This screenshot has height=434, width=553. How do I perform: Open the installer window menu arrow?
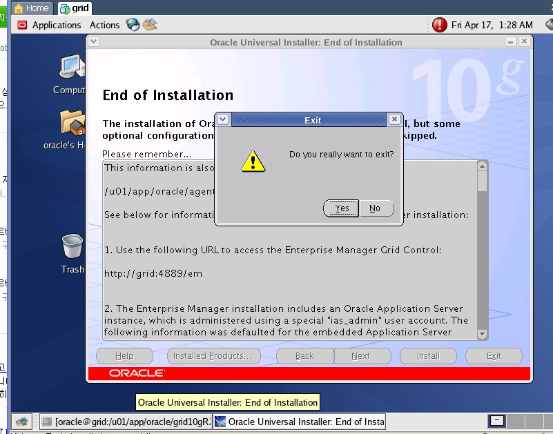tap(95, 42)
